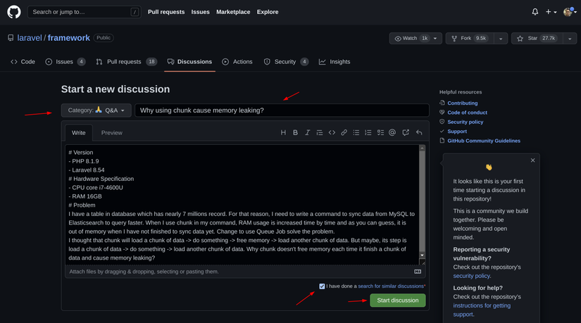Image resolution: width=581 pixels, height=323 pixels.
Task: Apply bold formatting in the editor
Action: 295,132
